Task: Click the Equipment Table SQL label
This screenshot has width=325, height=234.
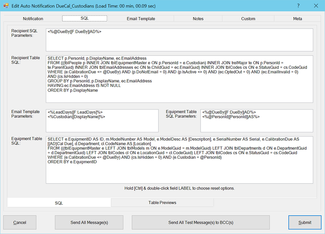Action: click(x=27, y=141)
